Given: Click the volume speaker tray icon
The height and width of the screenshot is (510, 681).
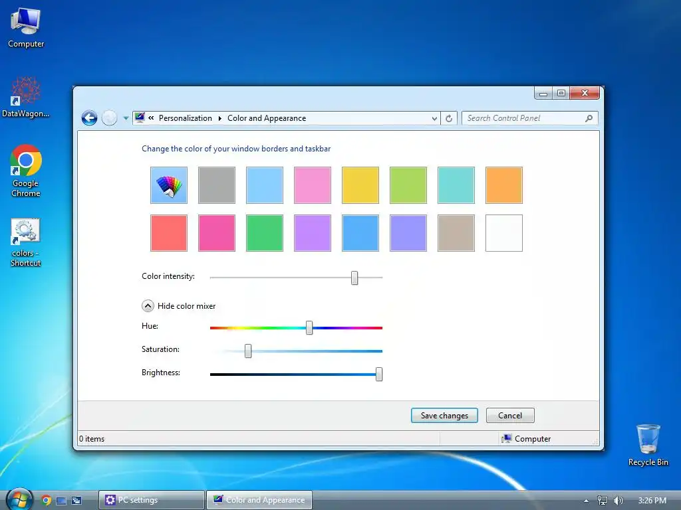Looking at the screenshot, I should tap(618, 501).
